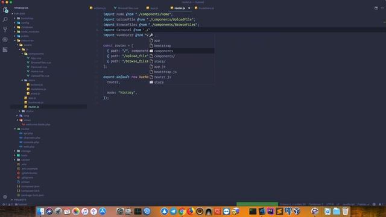Open BrowseFiles.vue in the explorer tree
This screenshot has height=217, width=386.
41,63
